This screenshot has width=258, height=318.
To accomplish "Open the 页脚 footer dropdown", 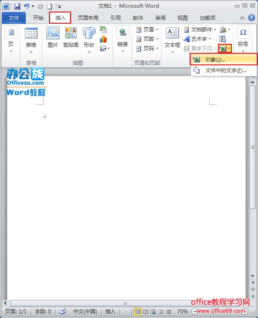I will pos(147,39).
